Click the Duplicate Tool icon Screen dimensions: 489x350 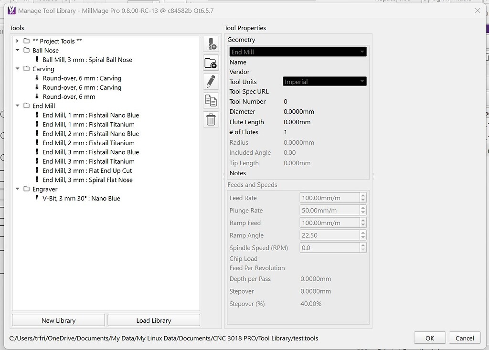[x=211, y=100]
